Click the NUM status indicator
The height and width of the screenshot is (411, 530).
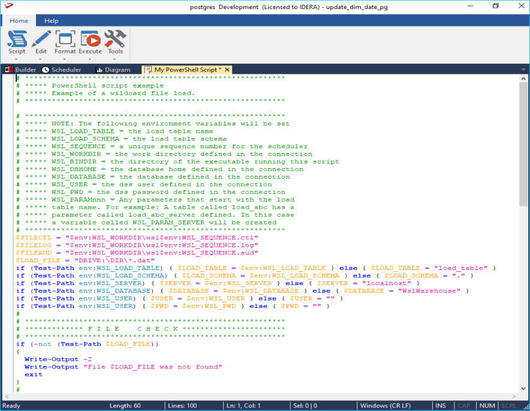487,406
